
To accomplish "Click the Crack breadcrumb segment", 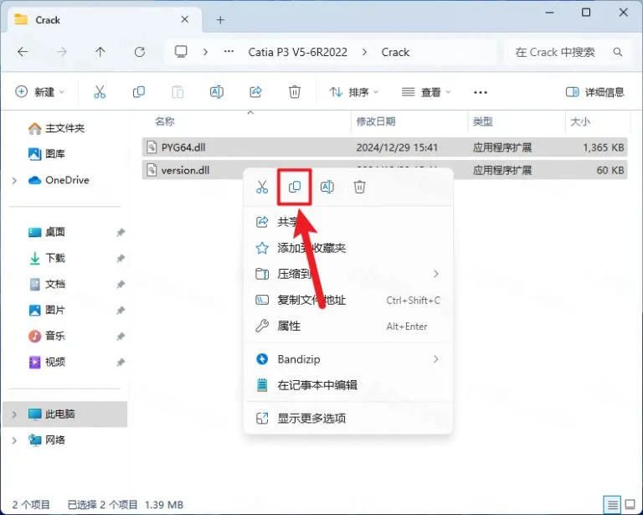I will pos(395,52).
